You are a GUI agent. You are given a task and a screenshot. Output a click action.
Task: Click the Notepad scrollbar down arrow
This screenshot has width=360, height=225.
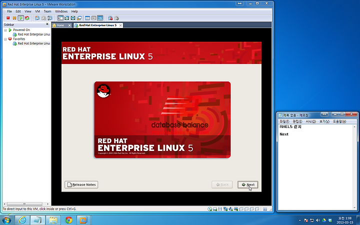(x=354, y=207)
